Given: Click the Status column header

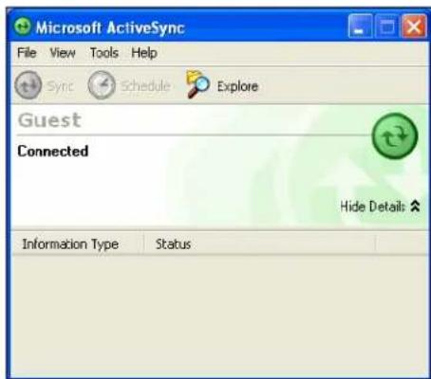Looking at the screenshot, I should tap(259, 244).
